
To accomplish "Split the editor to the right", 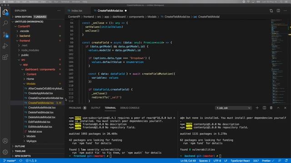I will coord(278,11).
